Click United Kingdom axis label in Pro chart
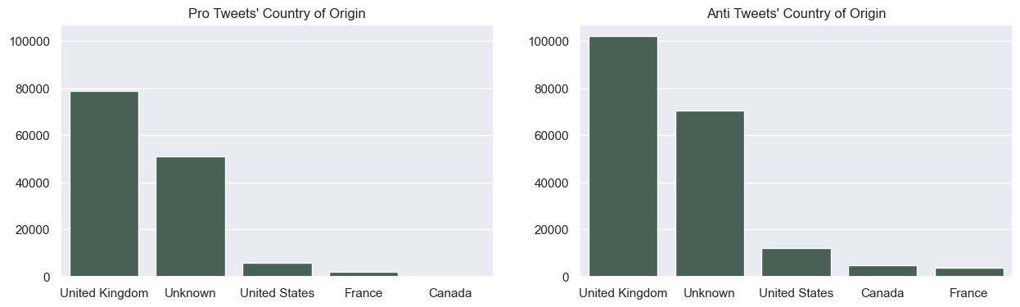Screen dimensions: 1020x307 pyautogui.click(x=104, y=293)
